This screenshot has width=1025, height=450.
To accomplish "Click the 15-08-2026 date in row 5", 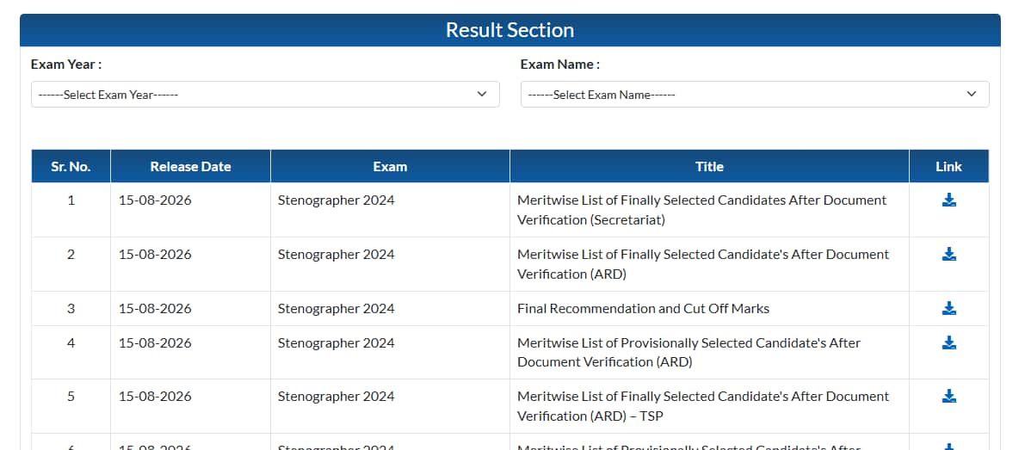I will coord(155,397).
